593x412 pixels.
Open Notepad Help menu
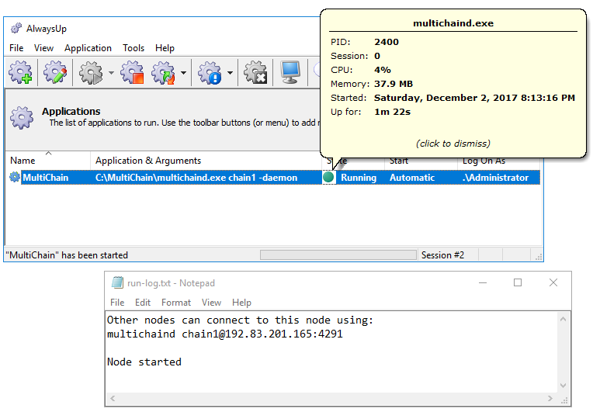point(241,303)
